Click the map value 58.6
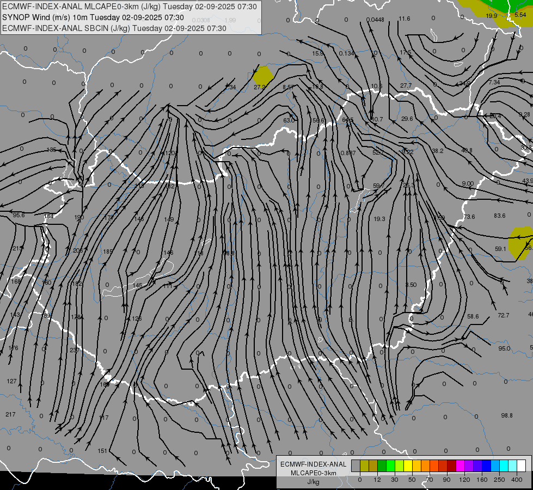The width and height of the screenshot is (533, 490). (473, 316)
